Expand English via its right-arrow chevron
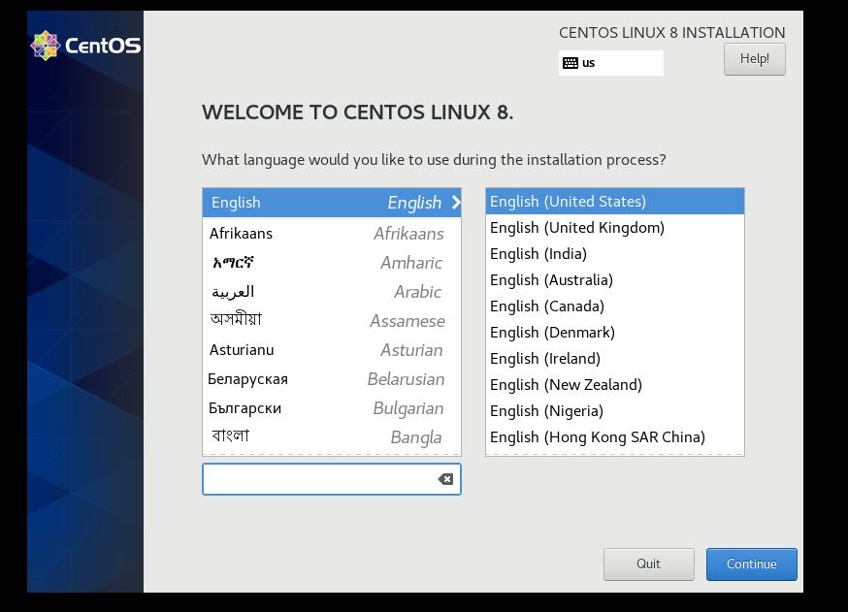848x612 pixels. click(x=454, y=202)
